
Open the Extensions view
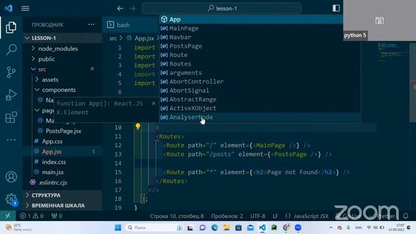coord(11,117)
